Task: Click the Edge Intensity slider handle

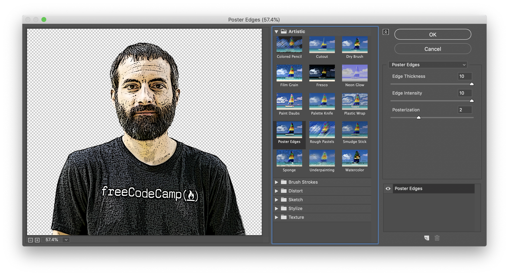Action: pyautogui.click(x=472, y=101)
